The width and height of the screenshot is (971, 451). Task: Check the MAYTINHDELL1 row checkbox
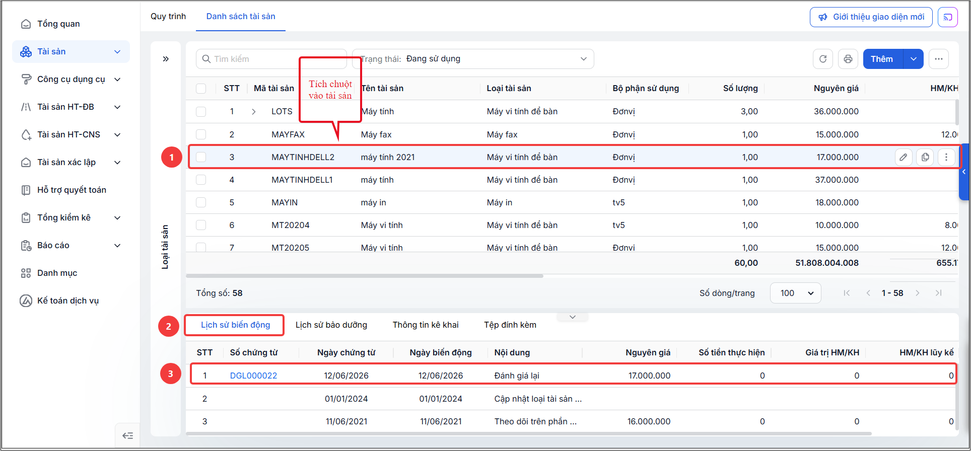[x=201, y=180]
